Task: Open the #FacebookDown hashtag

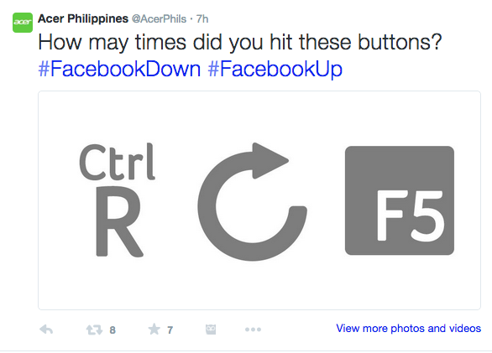Action: (x=119, y=69)
